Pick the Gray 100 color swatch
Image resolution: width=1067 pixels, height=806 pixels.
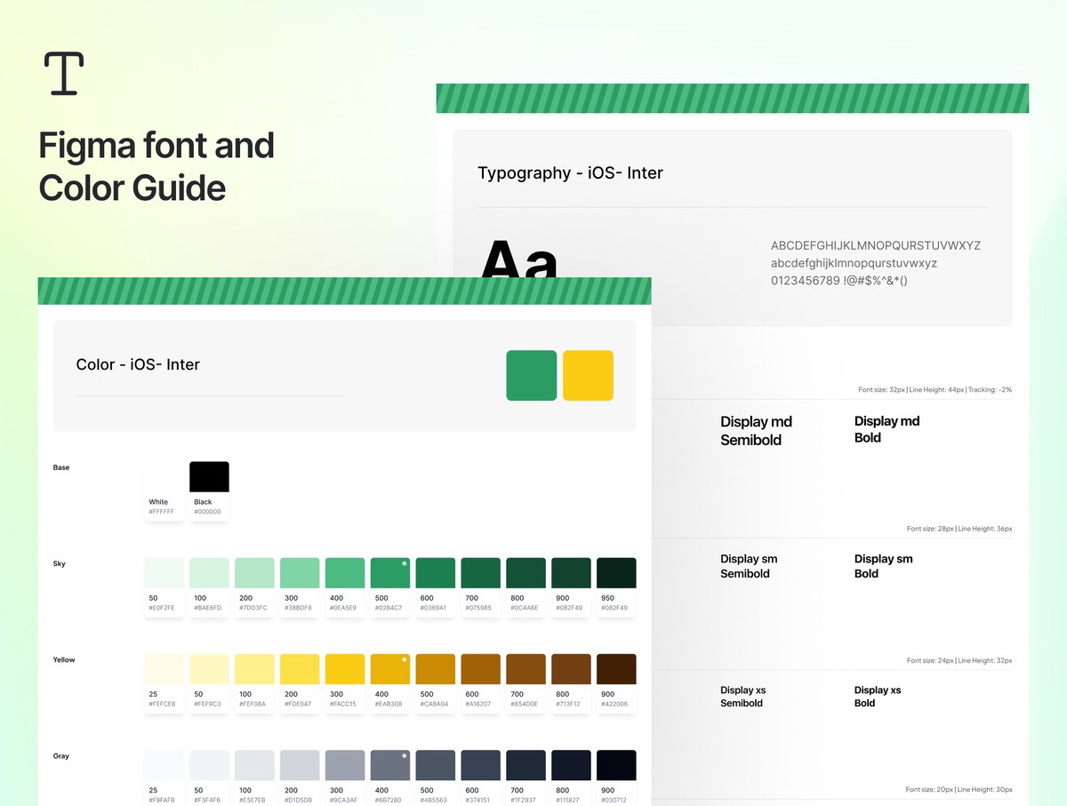254,765
